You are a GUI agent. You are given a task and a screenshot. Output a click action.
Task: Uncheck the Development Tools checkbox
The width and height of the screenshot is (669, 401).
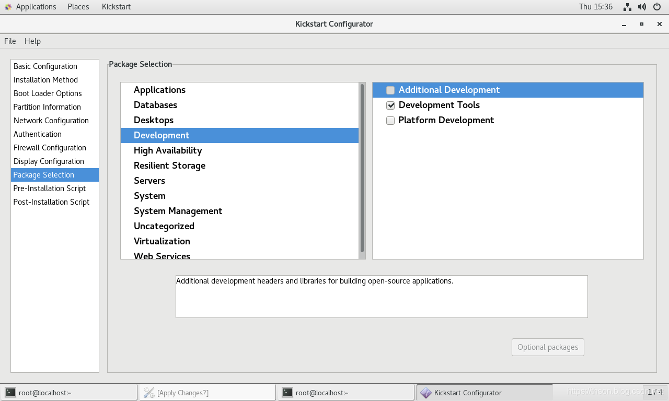point(390,105)
